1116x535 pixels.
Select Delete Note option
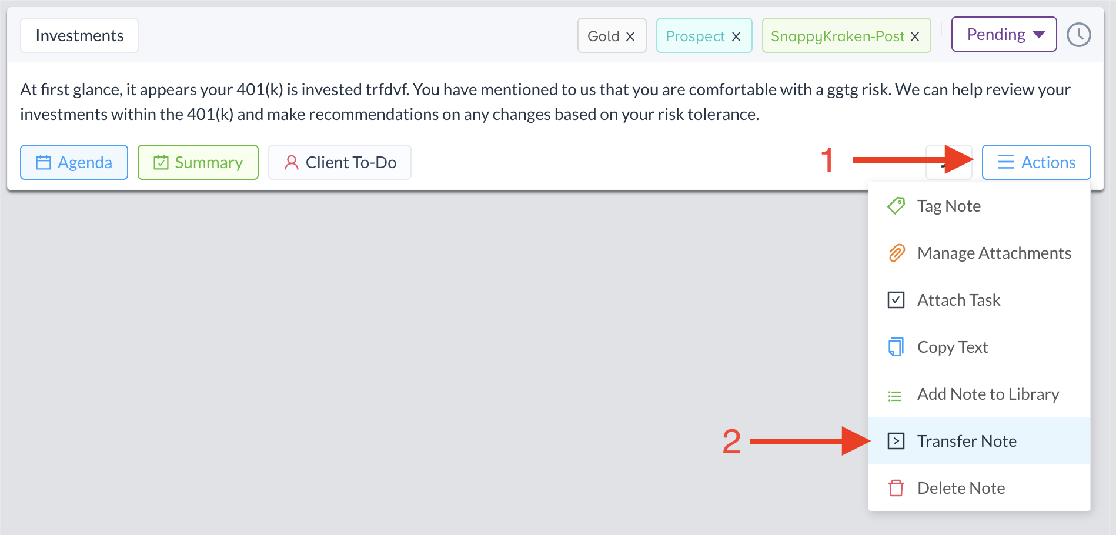(961, 488)
